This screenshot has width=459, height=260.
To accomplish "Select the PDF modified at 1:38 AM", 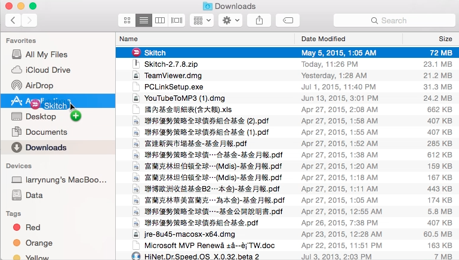I will pos(288,154).
